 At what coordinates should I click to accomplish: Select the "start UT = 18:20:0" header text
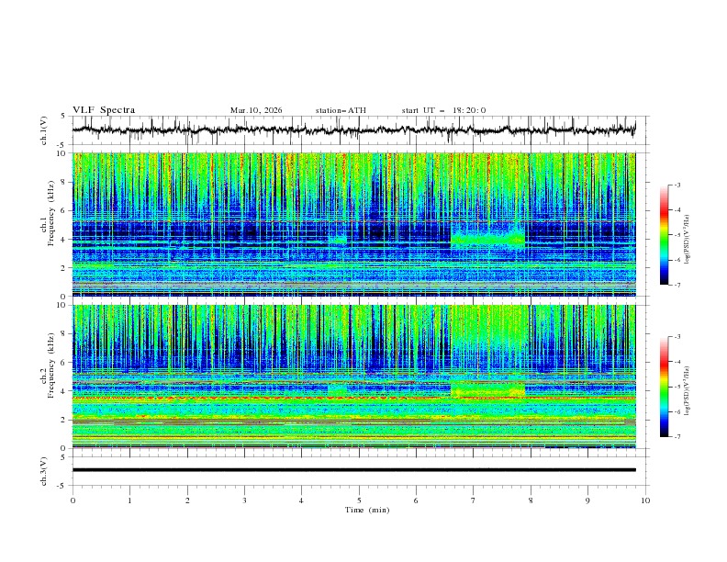click(443, 110)
